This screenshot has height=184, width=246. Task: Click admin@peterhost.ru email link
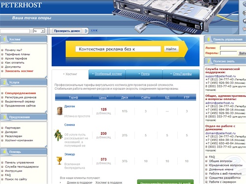pyautogui.click(x=219, y=103)
